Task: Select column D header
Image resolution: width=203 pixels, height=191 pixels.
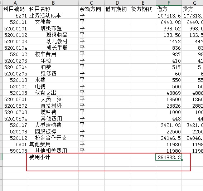Action: [x=117, y=3]
